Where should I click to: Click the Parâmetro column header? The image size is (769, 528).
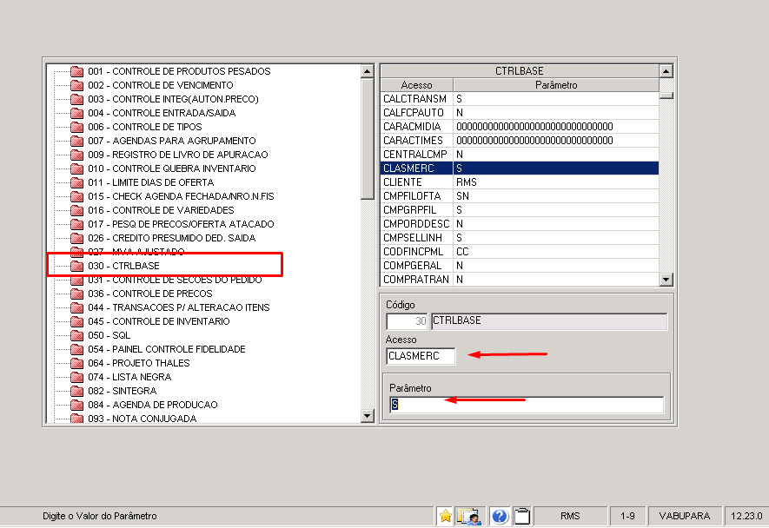555,85
